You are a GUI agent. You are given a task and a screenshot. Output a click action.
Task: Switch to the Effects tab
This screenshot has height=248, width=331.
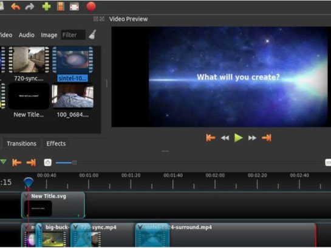click(x=56, y=144)
